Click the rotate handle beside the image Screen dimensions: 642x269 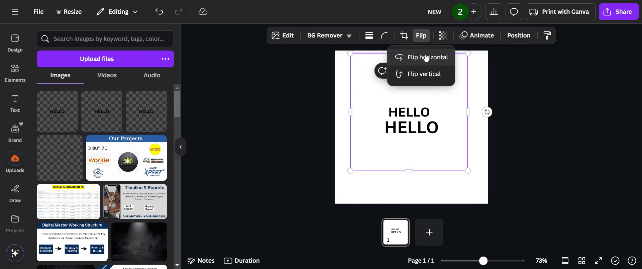(487, 112)
